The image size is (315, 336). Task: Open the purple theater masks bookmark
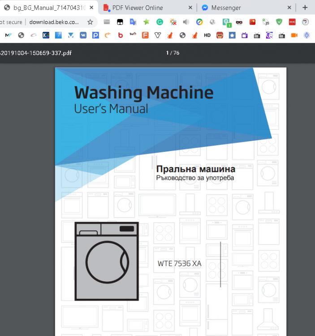[269, 35]
